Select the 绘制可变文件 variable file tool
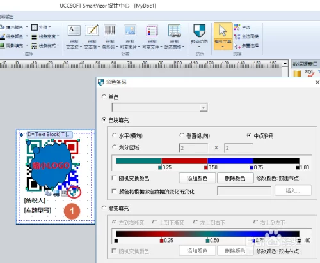The image size is (320, 263). click(x=152, y=36)
